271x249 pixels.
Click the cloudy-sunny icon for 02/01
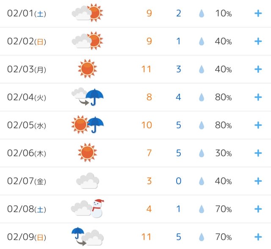point(87,13)
